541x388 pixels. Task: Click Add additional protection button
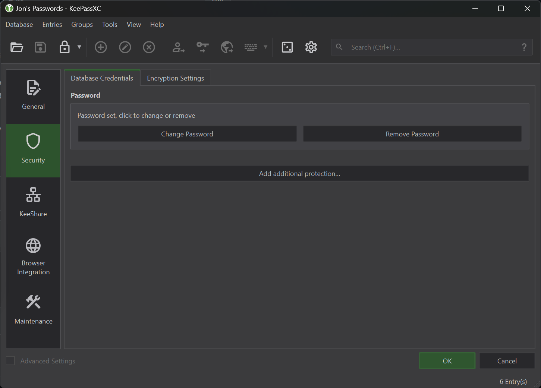[x=300, y=173]
